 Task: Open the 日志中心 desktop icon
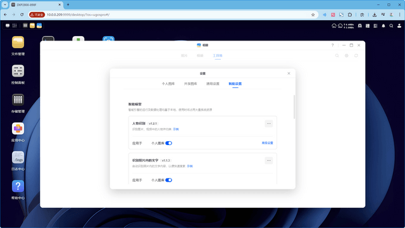coord(18,158)
